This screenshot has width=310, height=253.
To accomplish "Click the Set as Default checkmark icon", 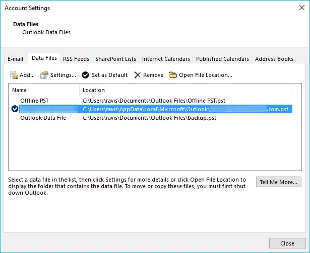I will pyautogui.click(x=86, y=75).
